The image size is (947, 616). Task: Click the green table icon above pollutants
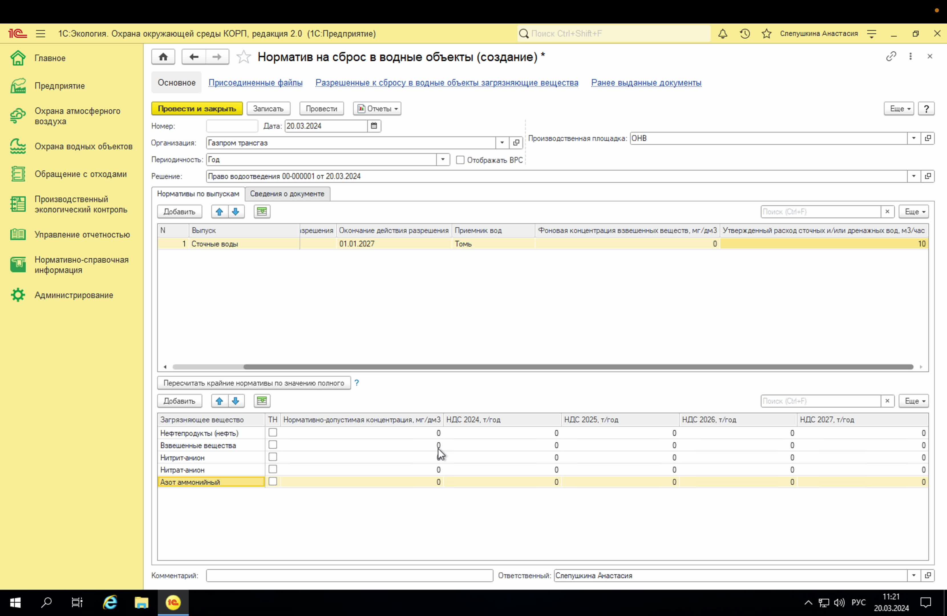coord(262,401)
